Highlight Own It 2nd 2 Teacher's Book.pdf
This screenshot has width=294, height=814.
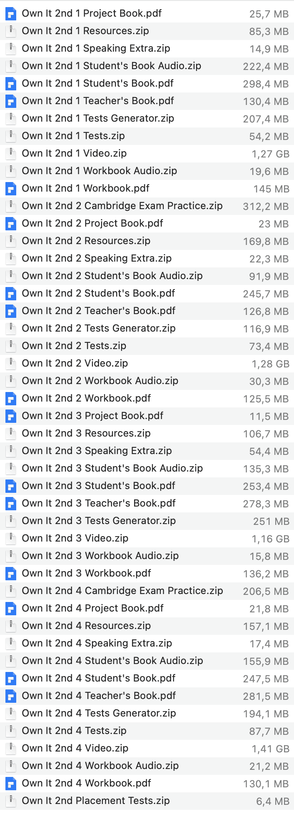147,311
